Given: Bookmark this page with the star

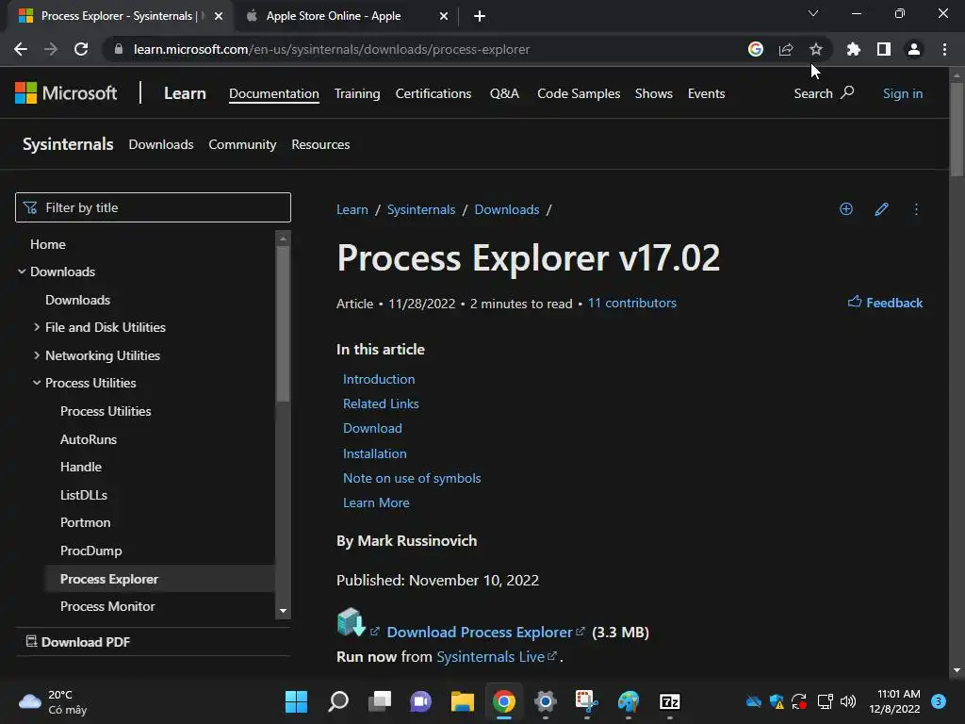Looking at the screenshot, I should [815, 49].
